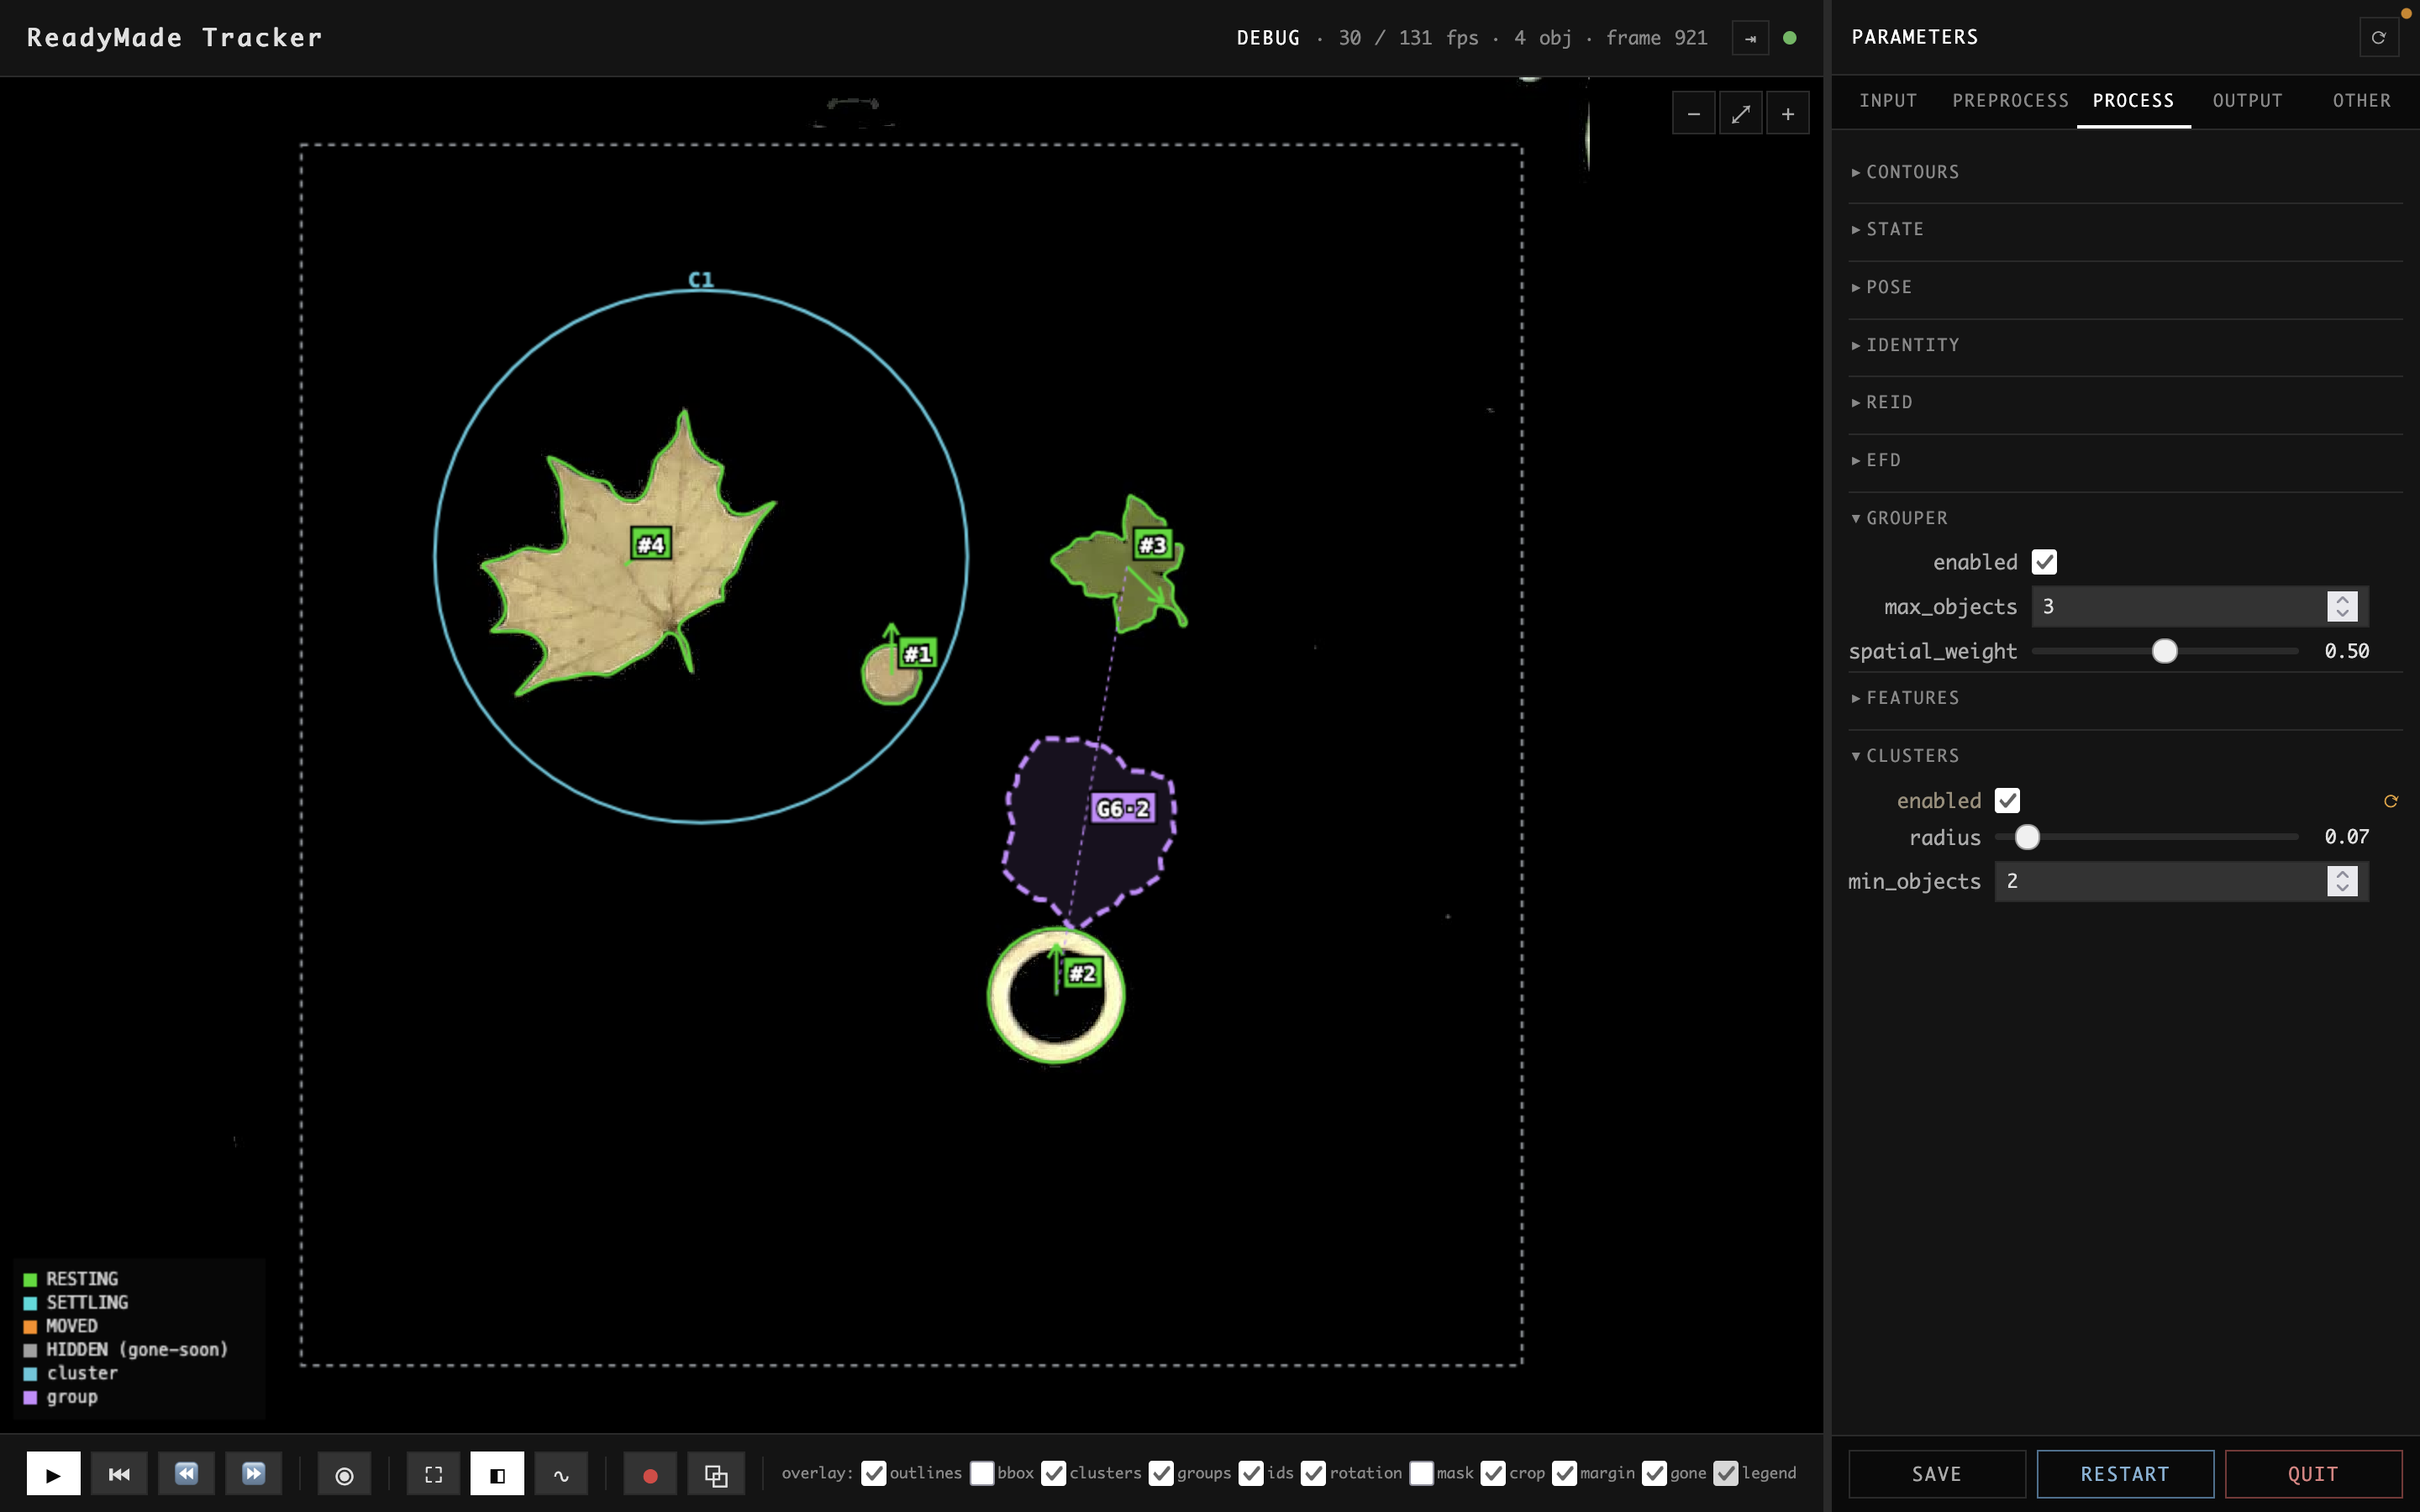Click the spatial_weight slider handle
Image resolution: width=2420 pixels, height=1512 pixels.
tap(2164, 651)
